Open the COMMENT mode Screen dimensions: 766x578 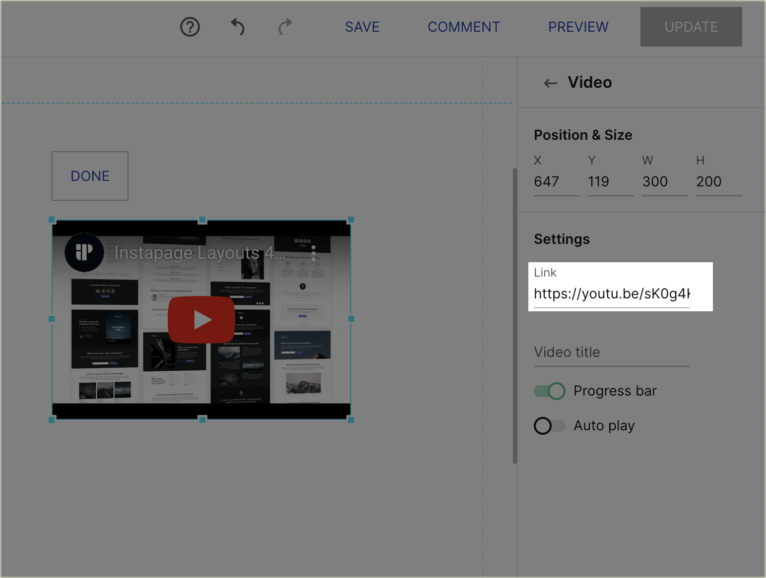click(x=464, y=27)
